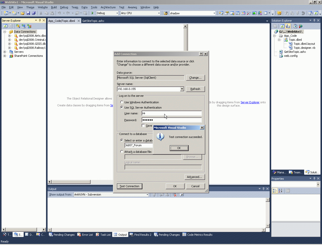The image size is (322, 245).
Task: Click the Connect to Database icon in Server Explorer
Action: pos(18,26)
